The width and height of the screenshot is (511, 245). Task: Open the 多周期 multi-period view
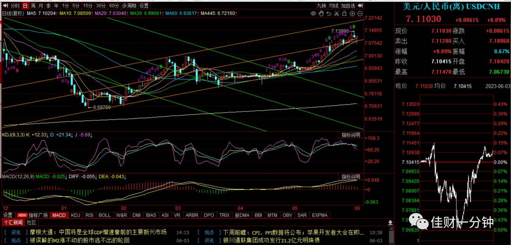129,6
